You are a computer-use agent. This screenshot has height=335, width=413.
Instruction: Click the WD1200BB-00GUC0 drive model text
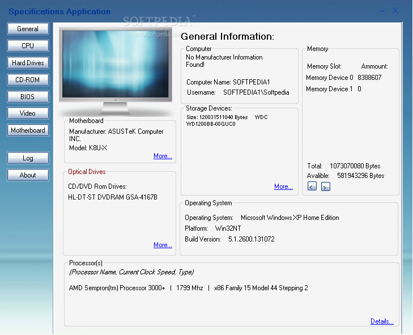point(211,124)
